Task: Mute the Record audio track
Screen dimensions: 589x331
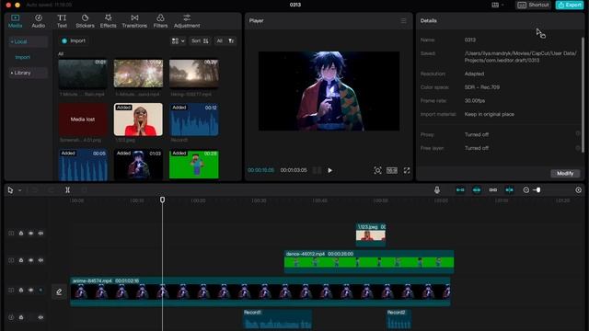Action: [40, 317]
